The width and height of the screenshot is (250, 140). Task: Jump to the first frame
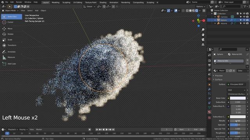97,129
